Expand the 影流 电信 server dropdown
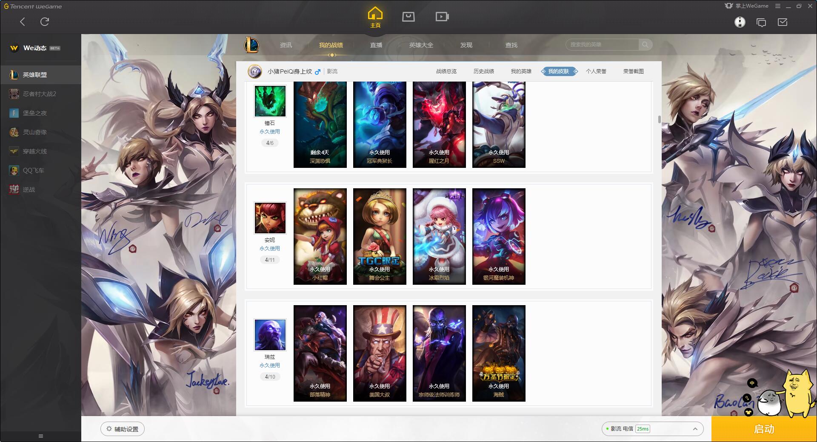The image size is (817, 442). pos(652,429)
